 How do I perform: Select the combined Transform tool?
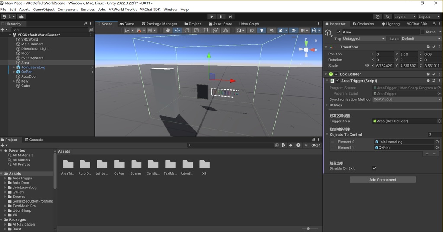tap(215, 30)
